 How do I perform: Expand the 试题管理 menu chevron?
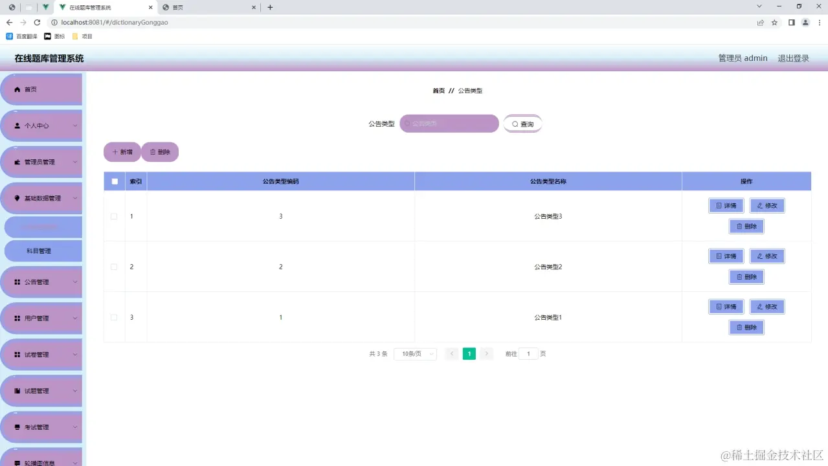pos(75,391)
